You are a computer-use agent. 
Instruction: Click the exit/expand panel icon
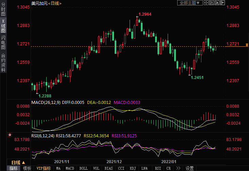click(223, 3)
